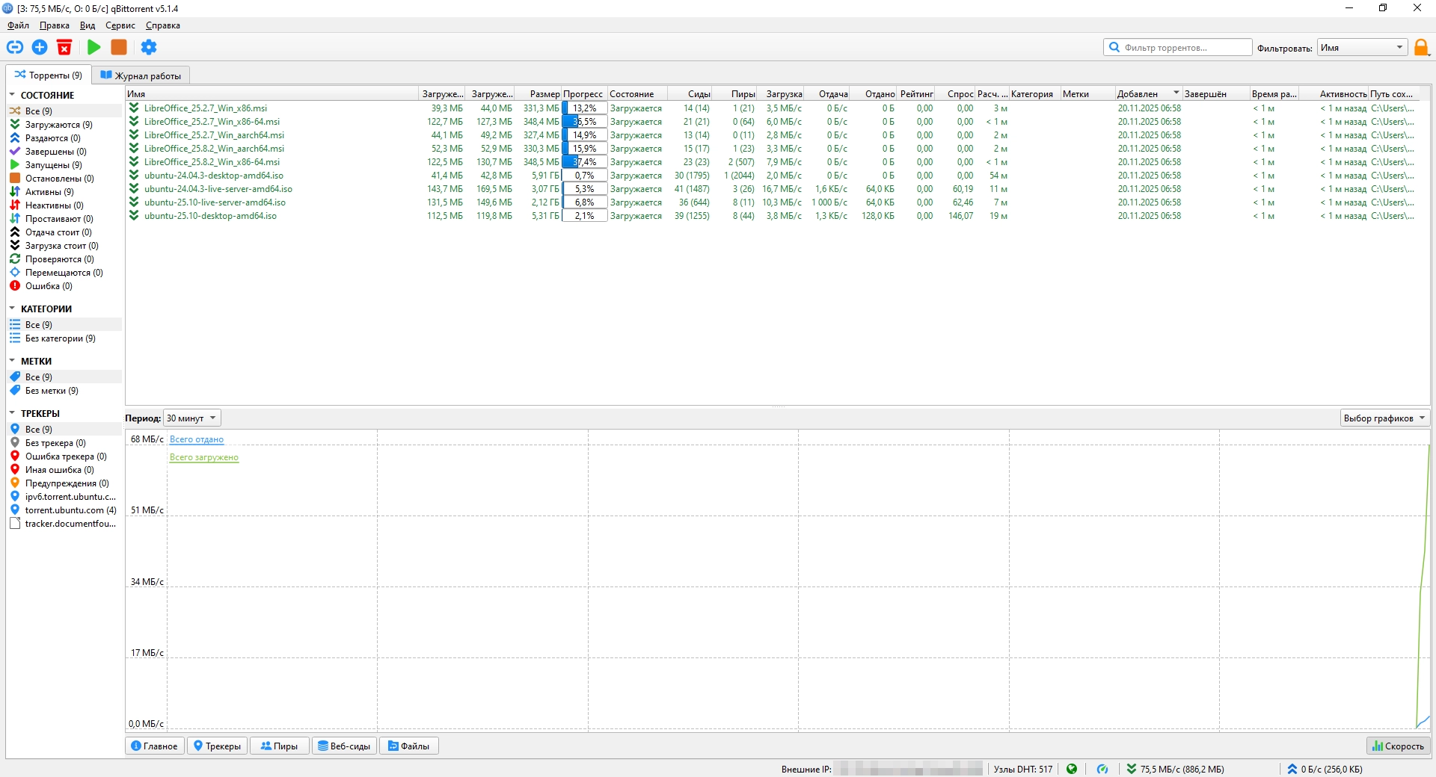Image resolution: width=1436 pixels, height=777 pixels.
Task: Click the red trash delete torrent icon
Action: coord(65,48)
